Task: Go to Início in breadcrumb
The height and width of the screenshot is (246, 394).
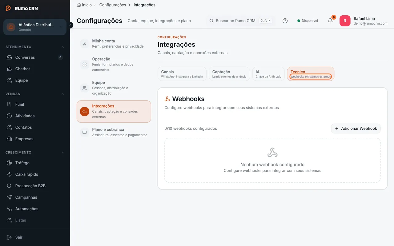Action: pyautogui.click(x=87, y=5)
